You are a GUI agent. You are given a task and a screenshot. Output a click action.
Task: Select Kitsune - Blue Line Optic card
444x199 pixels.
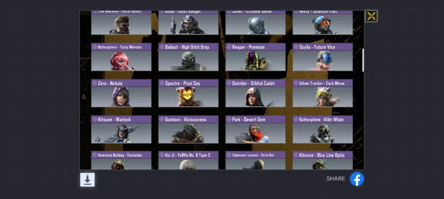(323, 160)
